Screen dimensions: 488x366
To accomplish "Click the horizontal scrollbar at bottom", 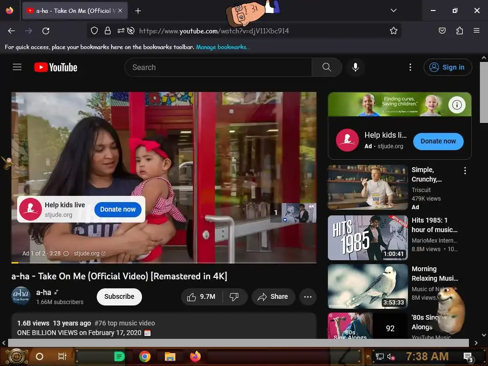I will [x=238, y=343].
